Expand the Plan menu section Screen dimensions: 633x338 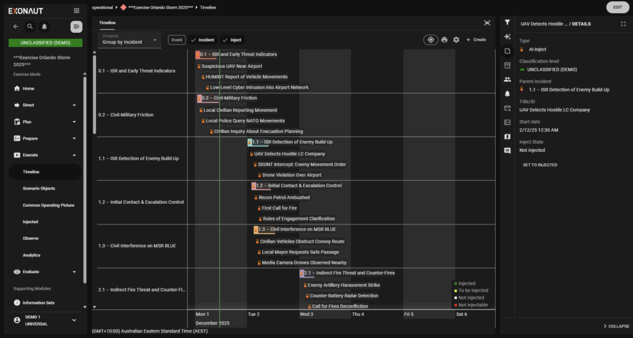[x=45, y=122]
